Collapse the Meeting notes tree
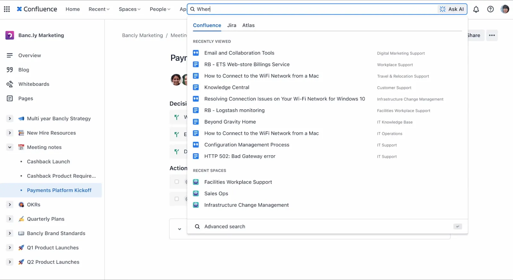The image size is (513, 280). point(10,147)
